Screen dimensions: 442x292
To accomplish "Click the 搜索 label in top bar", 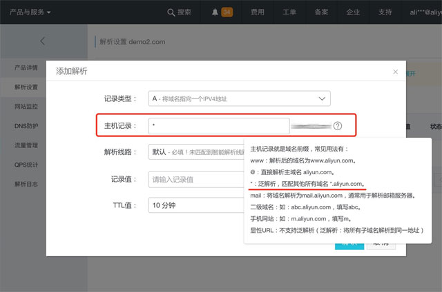I will click(x=184, y=12).
